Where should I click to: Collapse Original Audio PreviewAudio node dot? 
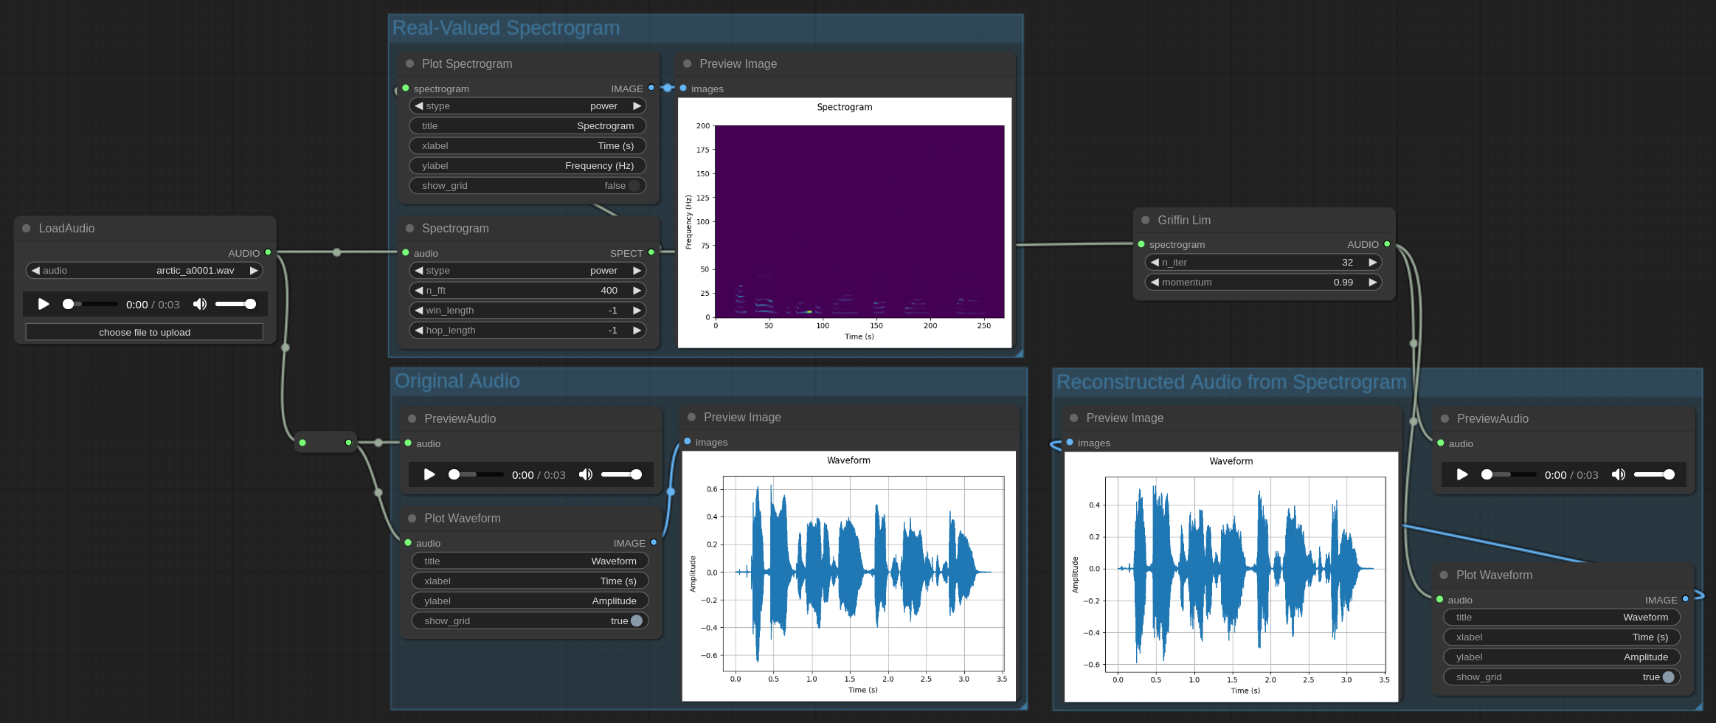coord(412,418)
